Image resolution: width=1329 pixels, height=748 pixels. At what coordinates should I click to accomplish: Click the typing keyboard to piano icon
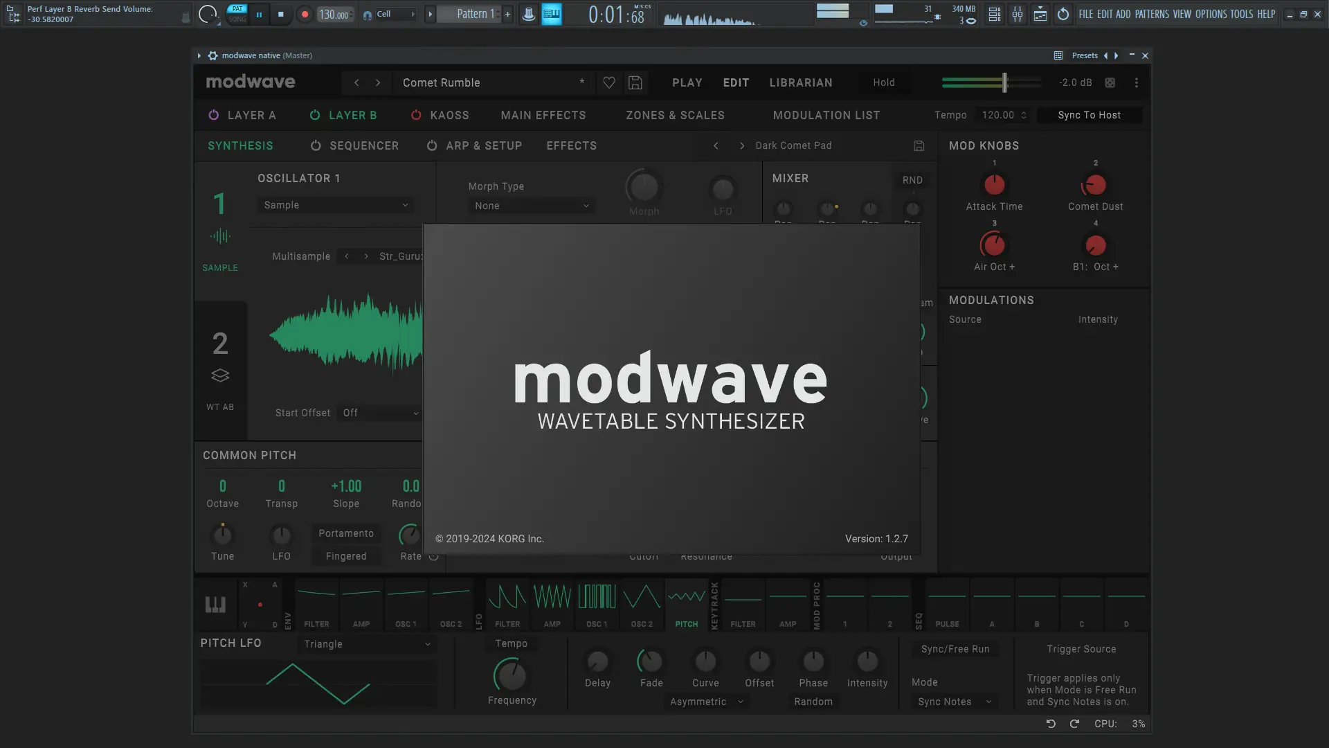click(551, 14)
